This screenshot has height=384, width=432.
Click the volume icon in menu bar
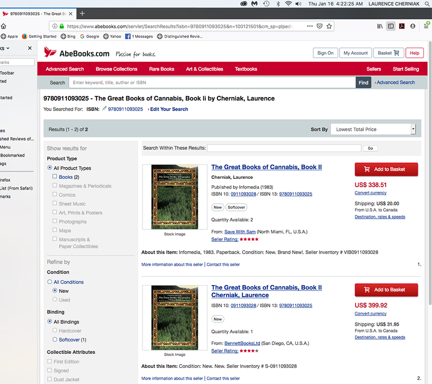pos(298,4)
